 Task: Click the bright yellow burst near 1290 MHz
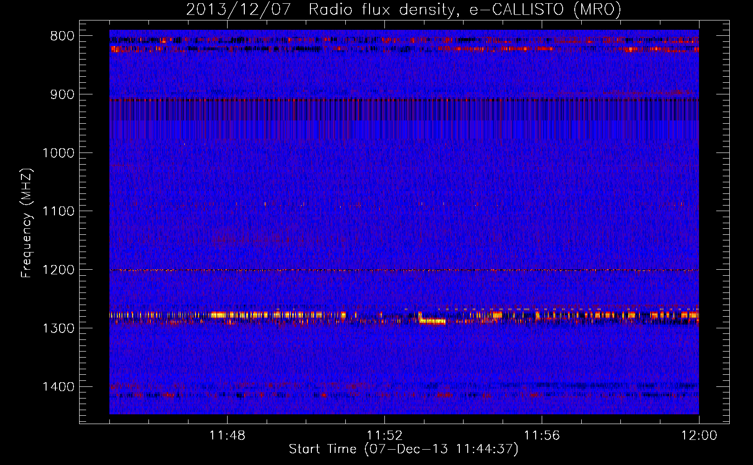click(x=432, y=320)
